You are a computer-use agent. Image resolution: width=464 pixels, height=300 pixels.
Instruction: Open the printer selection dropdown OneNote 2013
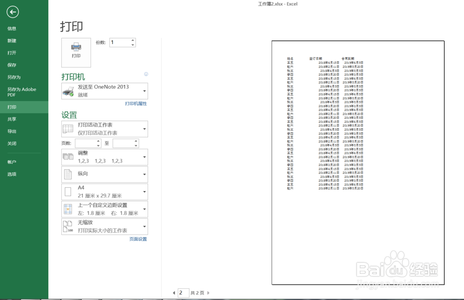[x=104, y=91]
